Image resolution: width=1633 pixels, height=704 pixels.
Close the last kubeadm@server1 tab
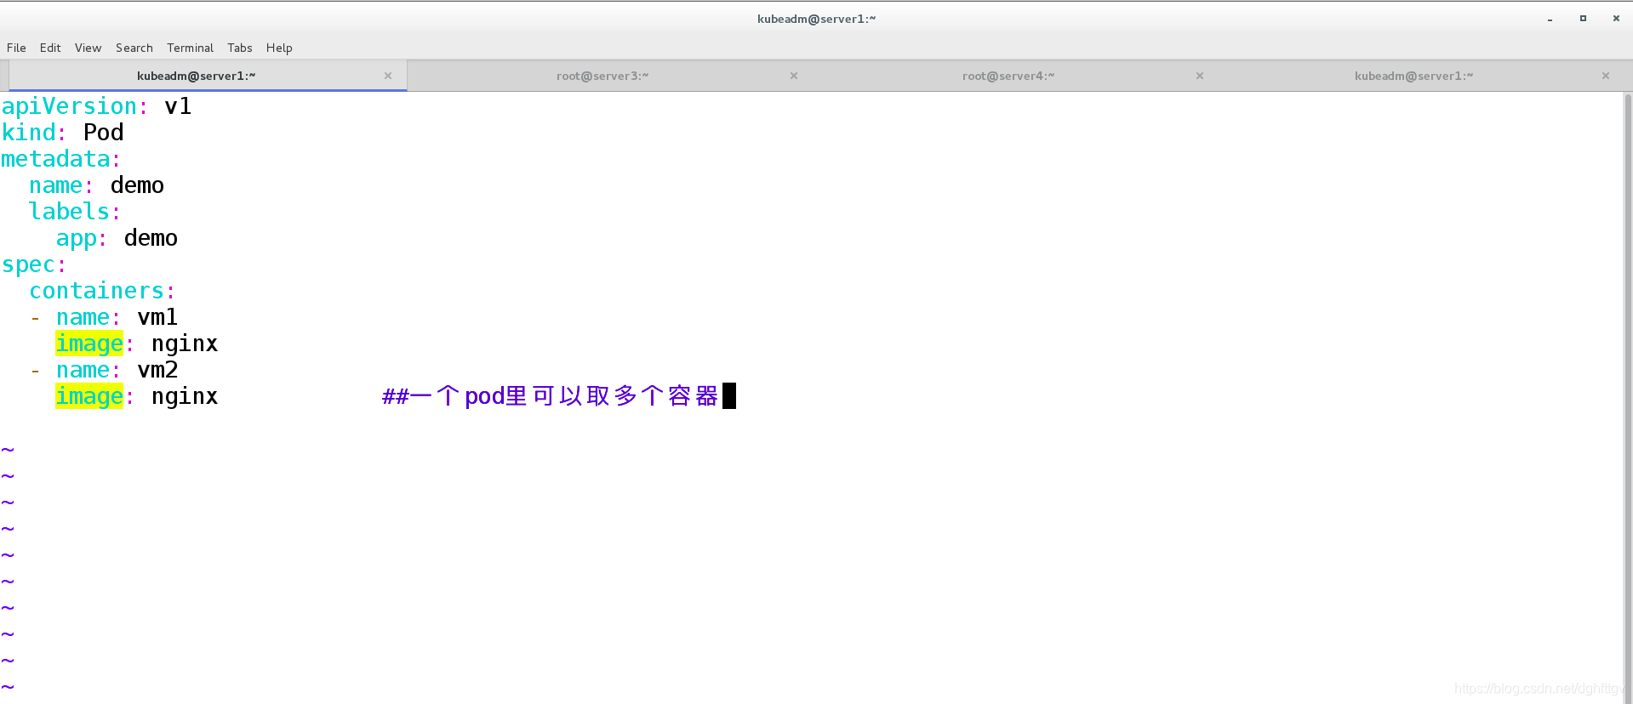[1606, 76]
